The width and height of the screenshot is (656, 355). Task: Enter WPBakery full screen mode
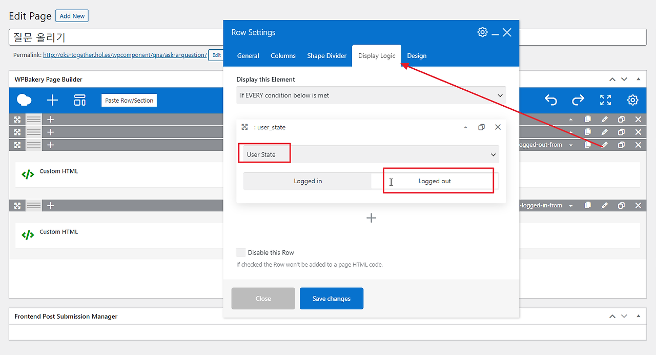(x=605, y=100)
